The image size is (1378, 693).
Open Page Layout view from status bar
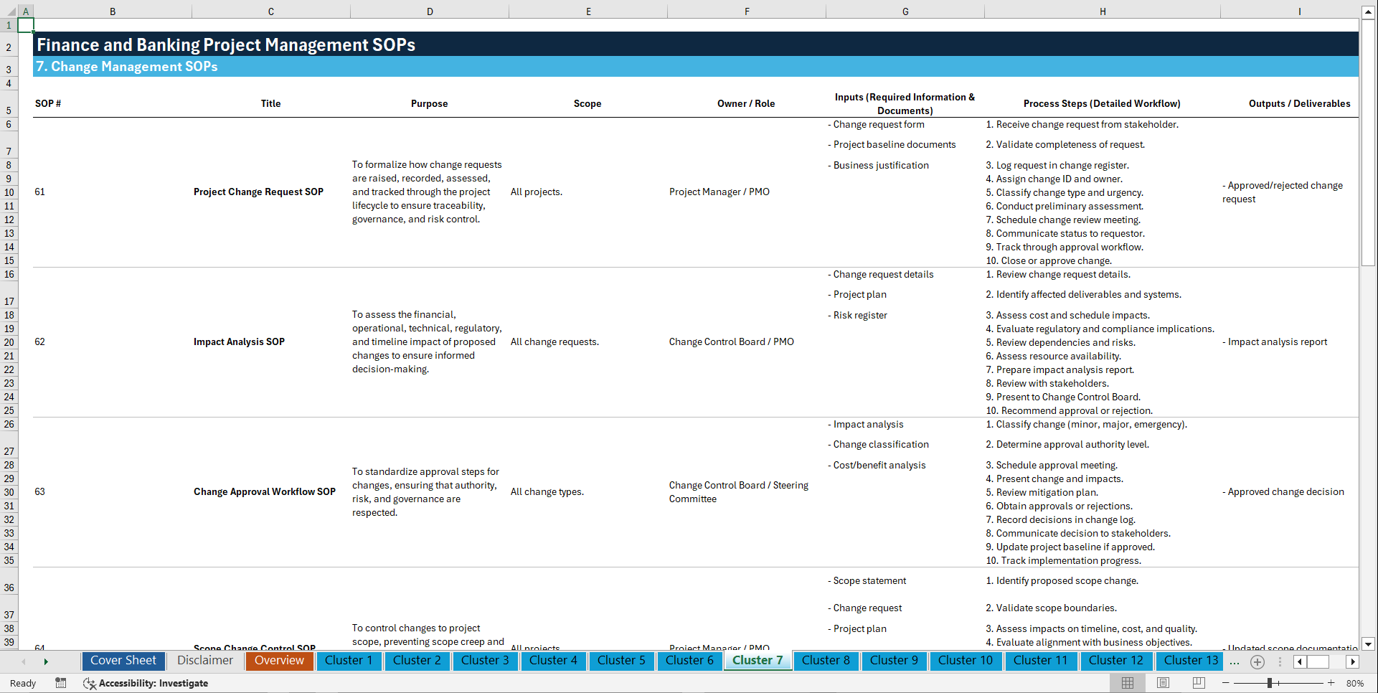tap(1162, 683)
